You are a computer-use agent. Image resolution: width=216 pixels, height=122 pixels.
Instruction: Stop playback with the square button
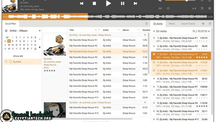[x=94, y=4]
